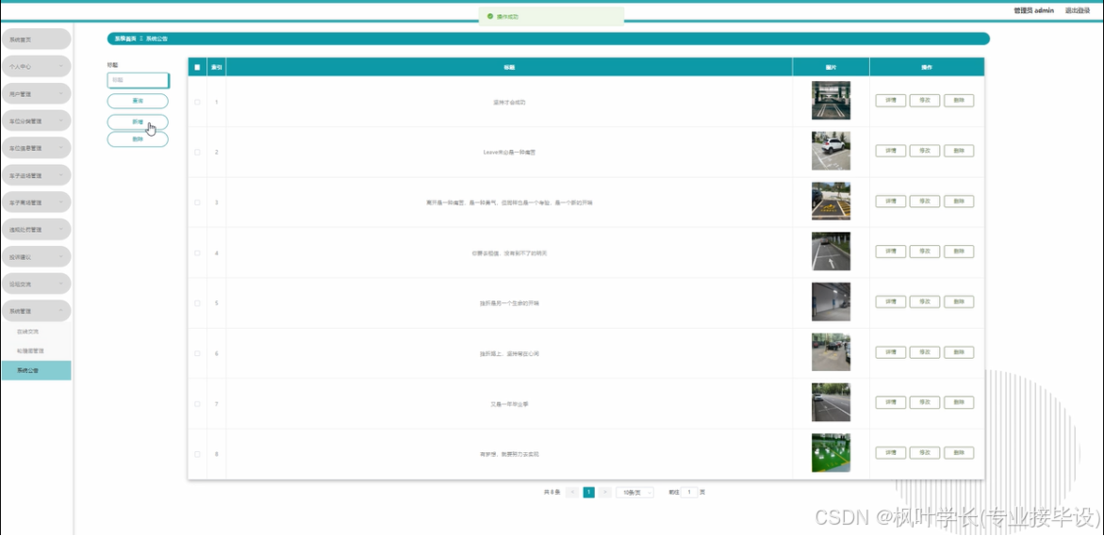Open the 10条/页 page size dropdown
Image resolution: width=1104 pixels, height=536 pixels.
click(634, 493)
